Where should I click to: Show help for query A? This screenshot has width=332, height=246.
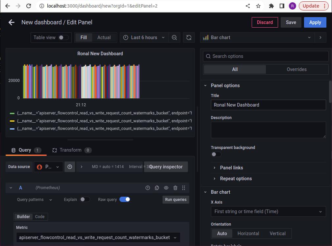[x=148, y=188]
